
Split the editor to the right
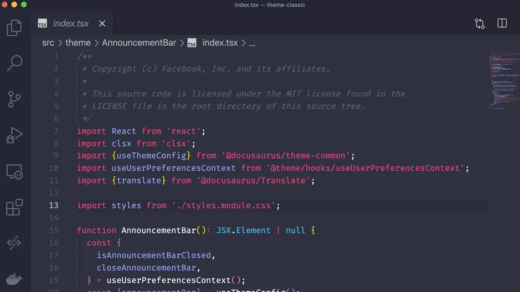(502, 23)
